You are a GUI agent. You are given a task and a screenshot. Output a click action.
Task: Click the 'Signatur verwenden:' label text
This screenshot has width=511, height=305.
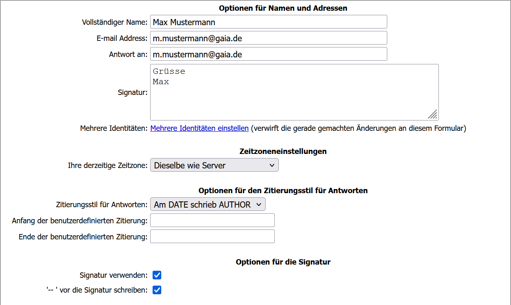[113, 275]
